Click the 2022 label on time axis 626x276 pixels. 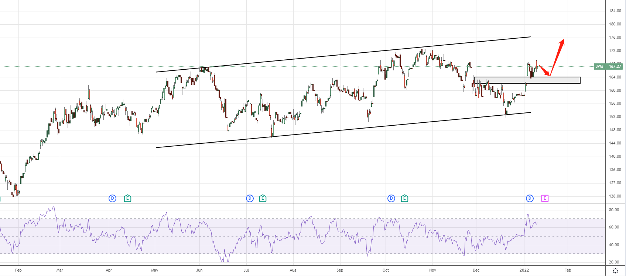tap(524, 270)
